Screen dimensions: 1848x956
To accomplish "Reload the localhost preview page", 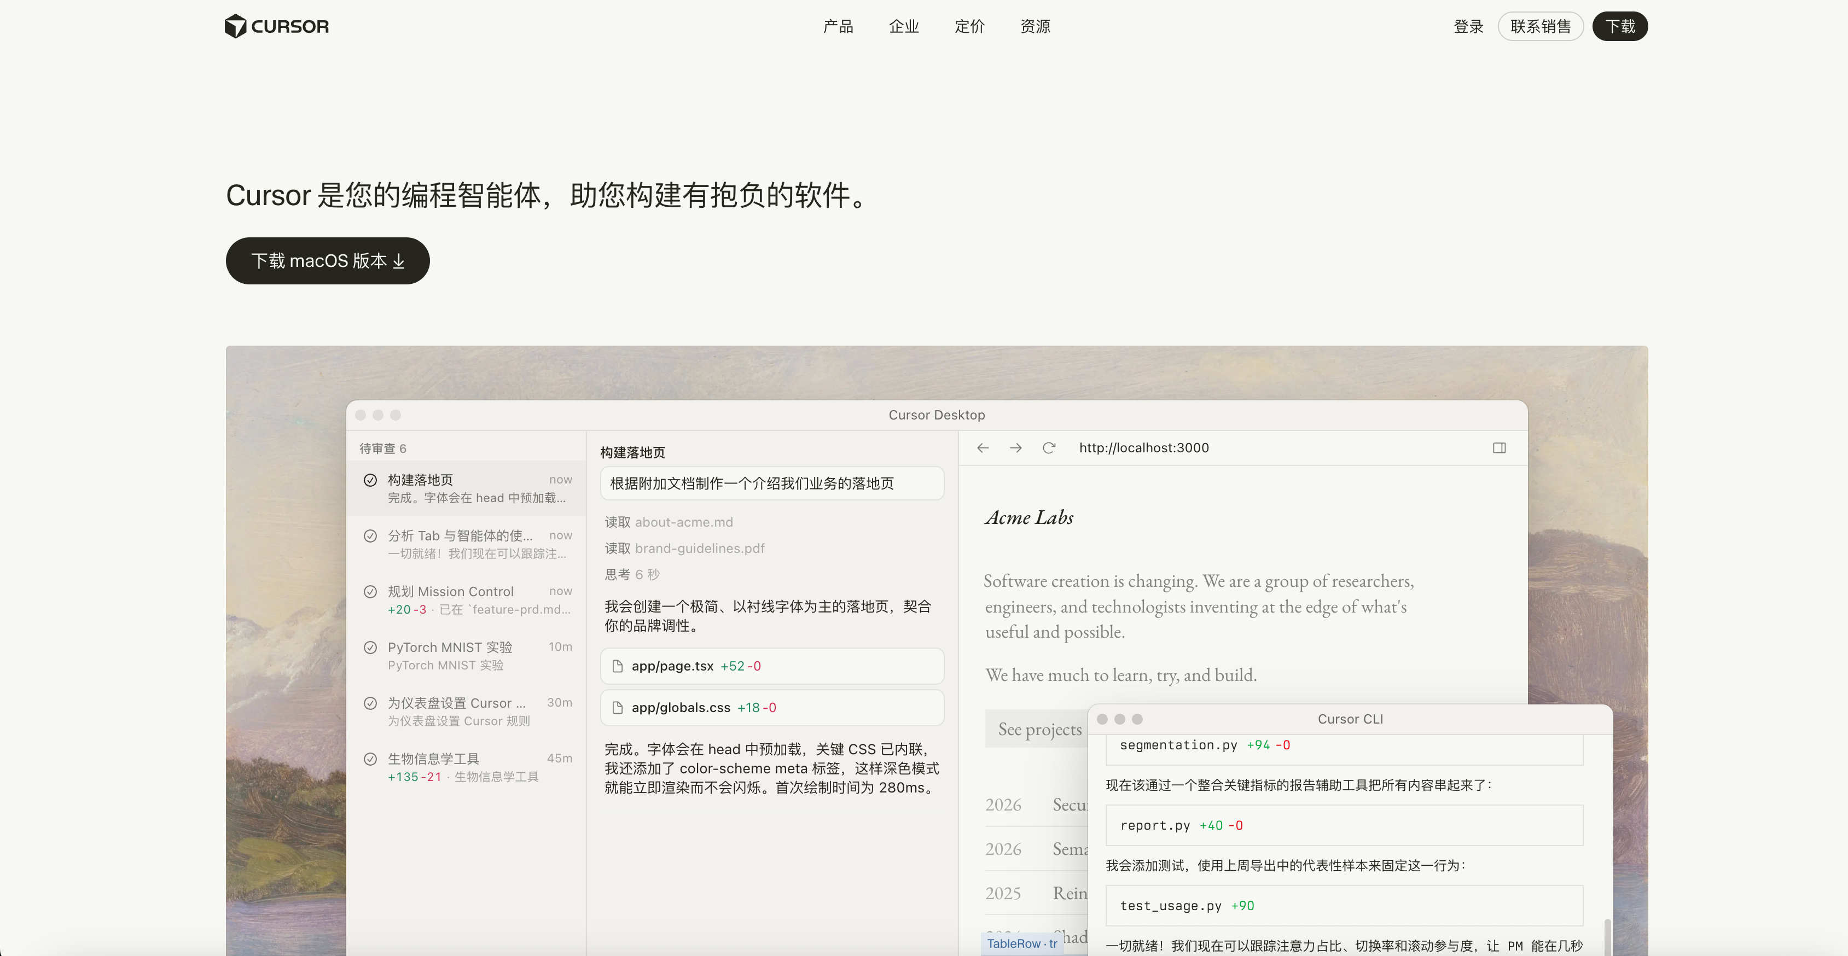I will (1049, 448).
